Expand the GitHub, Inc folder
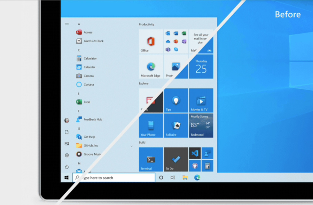This screenshot has width=313, height=205. click(131, 146)
